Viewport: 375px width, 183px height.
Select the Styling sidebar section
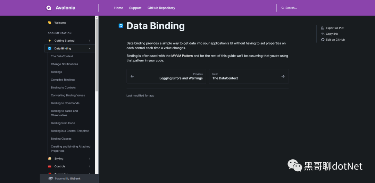tap(70, 159)
